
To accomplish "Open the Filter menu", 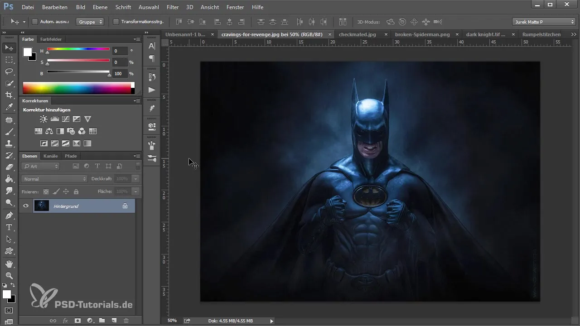I will (x=172, y=7).
